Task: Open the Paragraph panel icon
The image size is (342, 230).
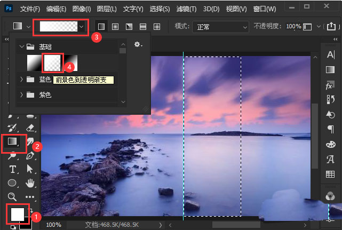Action: click(330, 130)
